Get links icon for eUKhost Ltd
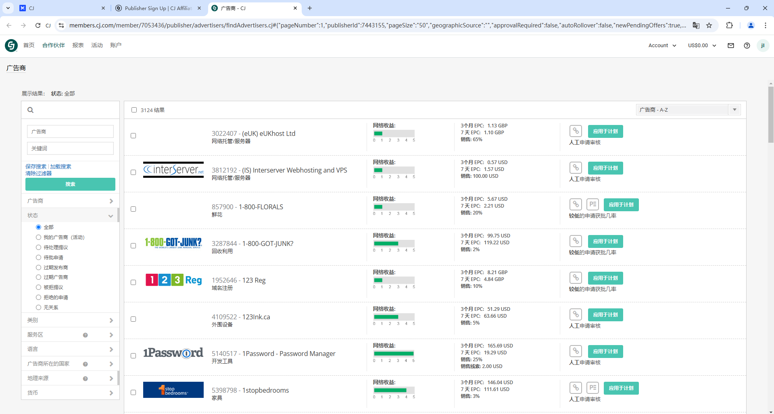Screen dimensions: 774x414 pos(576,131)
